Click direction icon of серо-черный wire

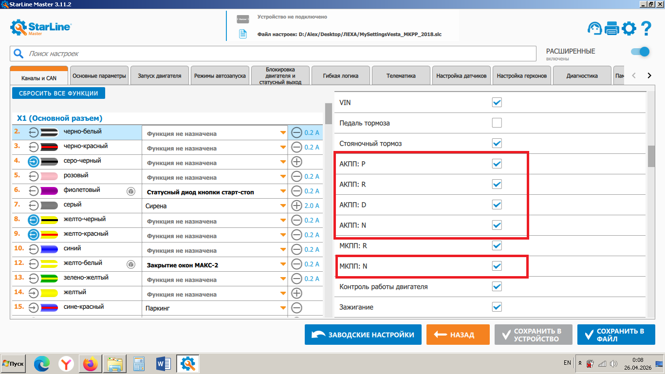click(33, 162)
